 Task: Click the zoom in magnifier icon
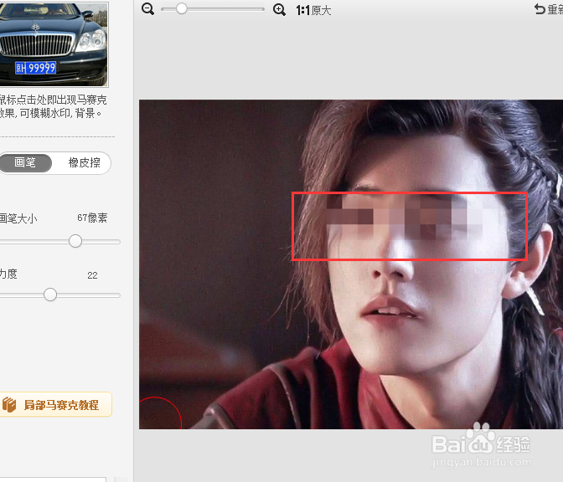pos(279,10)
